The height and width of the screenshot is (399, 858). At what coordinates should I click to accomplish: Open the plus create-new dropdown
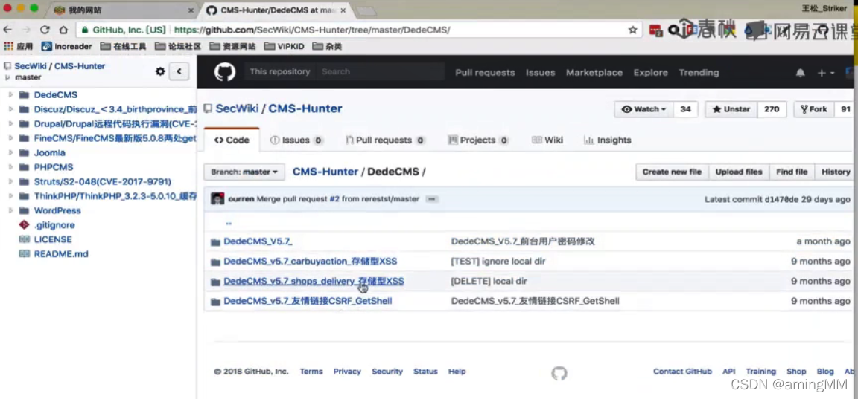tap(826, 73)
